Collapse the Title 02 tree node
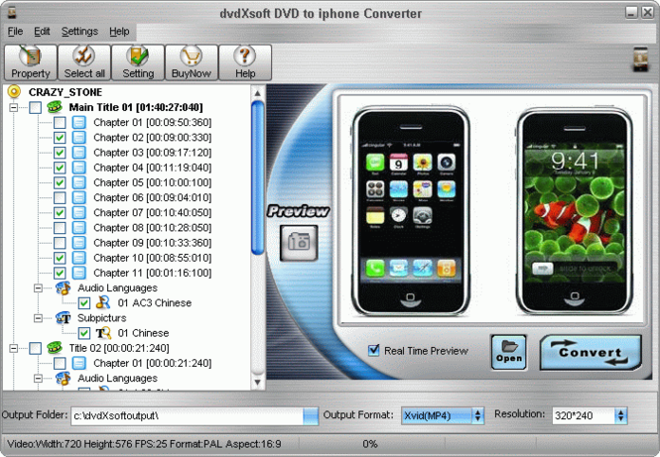This screenshot has height=457, width=660. (14, 348)
